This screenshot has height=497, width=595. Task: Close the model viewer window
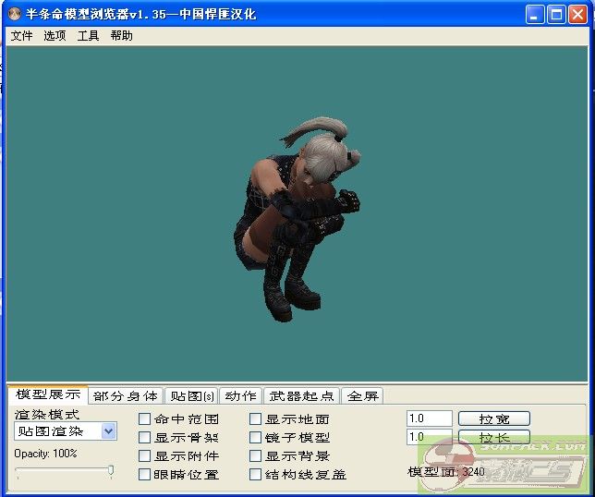pos(578,15)
